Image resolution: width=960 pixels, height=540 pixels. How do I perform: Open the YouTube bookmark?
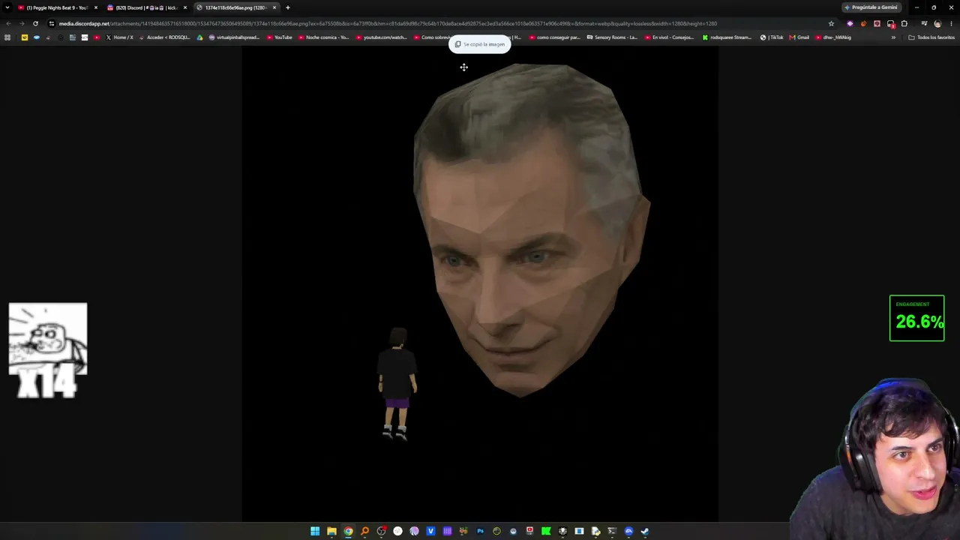[x=279, y=37]
